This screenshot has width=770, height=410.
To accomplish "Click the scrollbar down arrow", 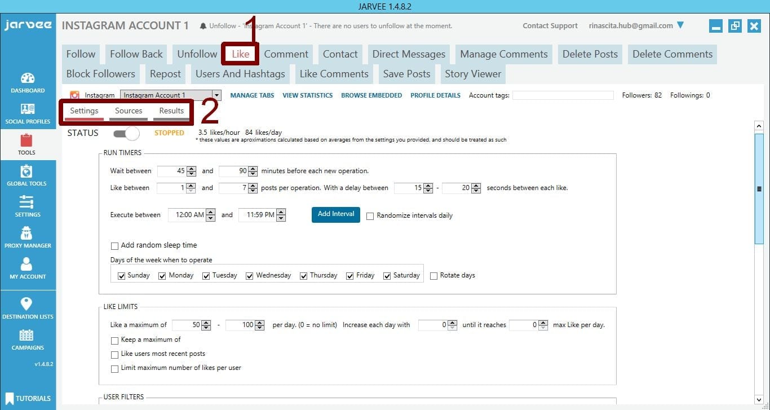I will point(759,400).
